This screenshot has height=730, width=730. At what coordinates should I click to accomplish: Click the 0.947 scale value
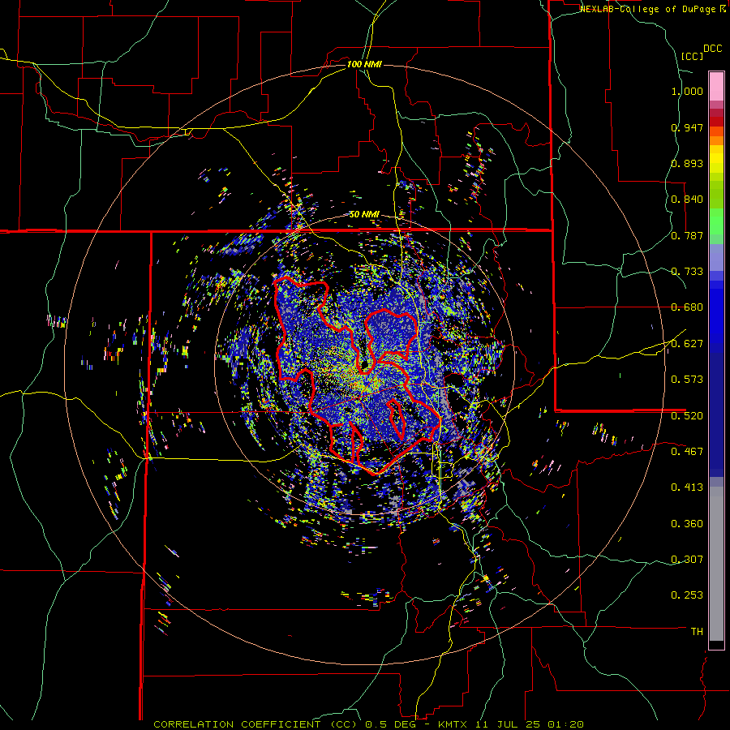[687, 127]
